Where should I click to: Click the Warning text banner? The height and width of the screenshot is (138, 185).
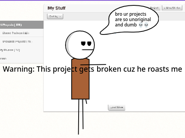[x=92, y=69]
